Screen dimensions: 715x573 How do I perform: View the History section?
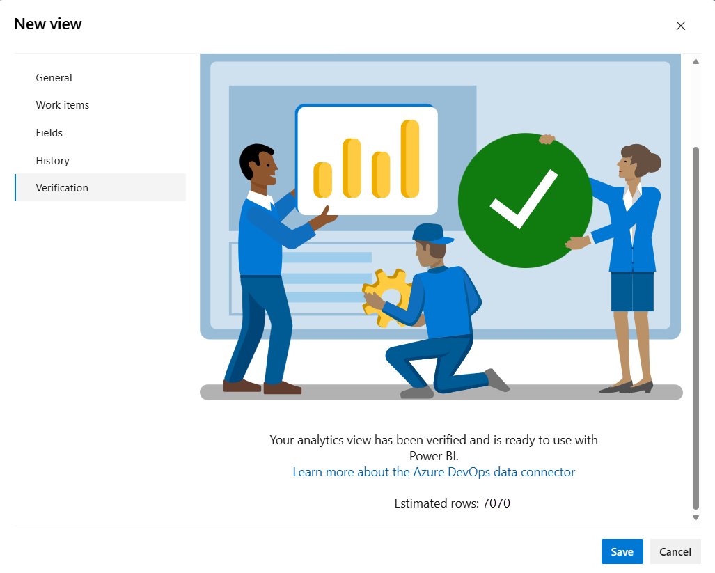tap(52, 160)
